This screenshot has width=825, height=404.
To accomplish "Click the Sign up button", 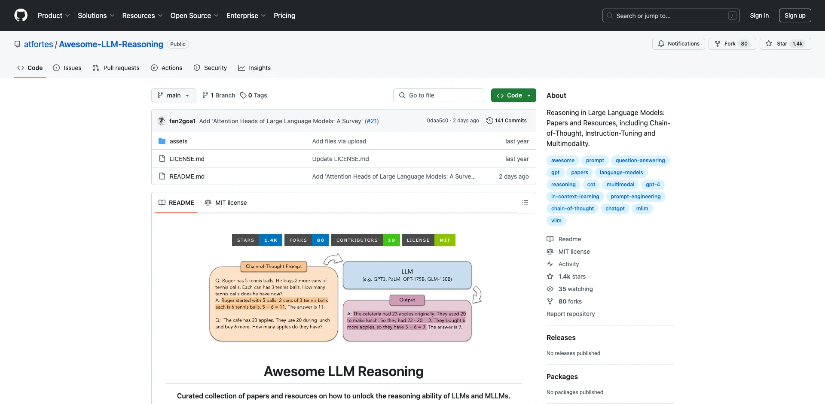I will click(795, 15).
